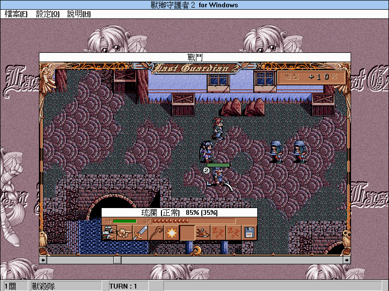Open the 說明(H) menu
The image size is (389, 291).
(x=79, y=14)
